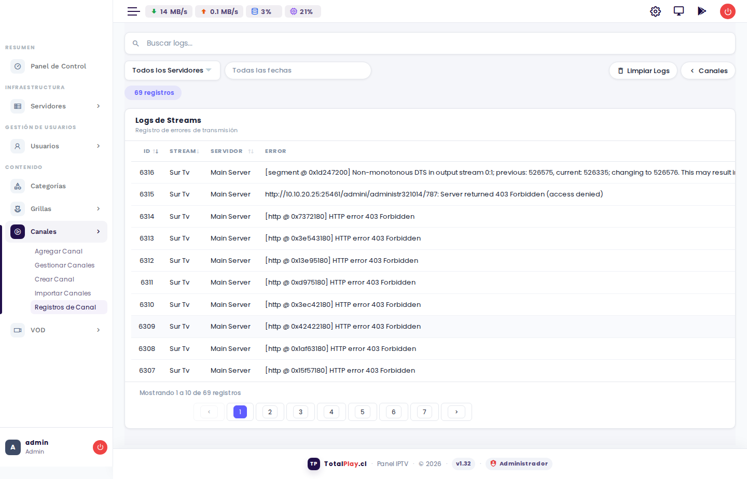
Task: Click the upload speed 0.1 MB/s indicator
Action: (x=219, y=11)
